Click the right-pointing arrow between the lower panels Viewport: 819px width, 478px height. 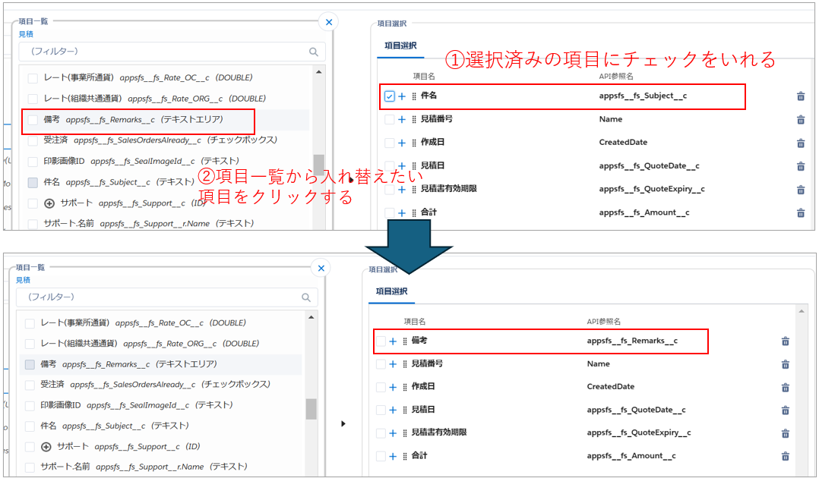(343, 423)
